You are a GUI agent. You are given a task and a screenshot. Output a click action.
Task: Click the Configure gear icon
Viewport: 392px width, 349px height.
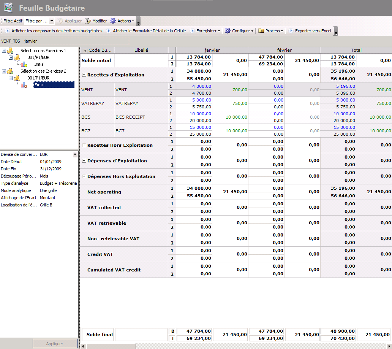coord(228,31)
